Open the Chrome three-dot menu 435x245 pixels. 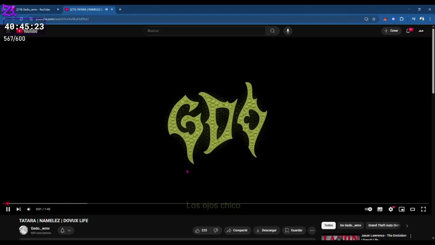click(430, 19)
